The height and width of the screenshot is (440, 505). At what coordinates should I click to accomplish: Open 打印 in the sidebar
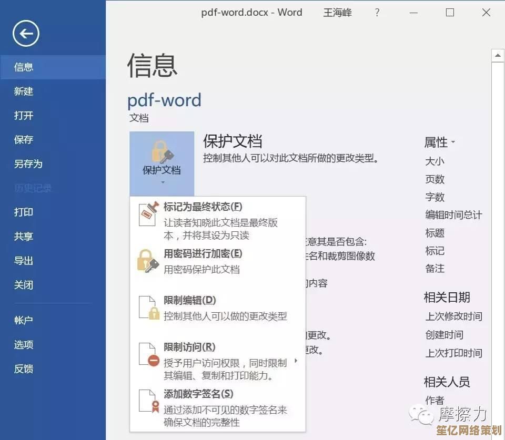click(x=53, y=212)
